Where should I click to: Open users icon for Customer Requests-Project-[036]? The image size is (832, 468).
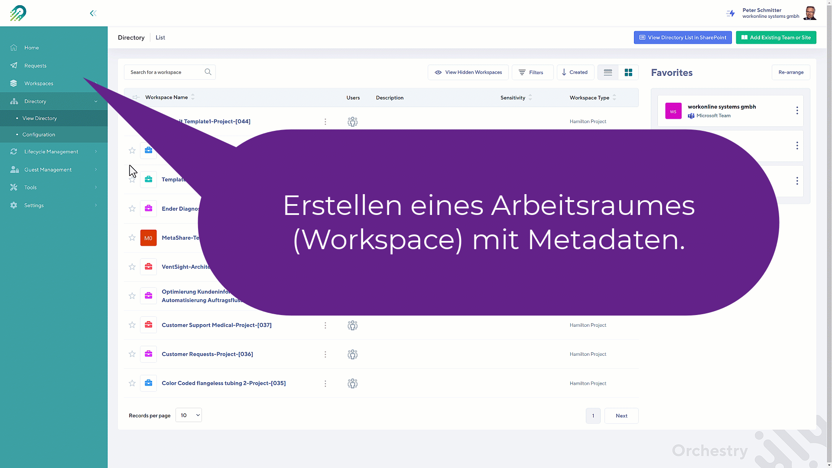pos(352,354)
